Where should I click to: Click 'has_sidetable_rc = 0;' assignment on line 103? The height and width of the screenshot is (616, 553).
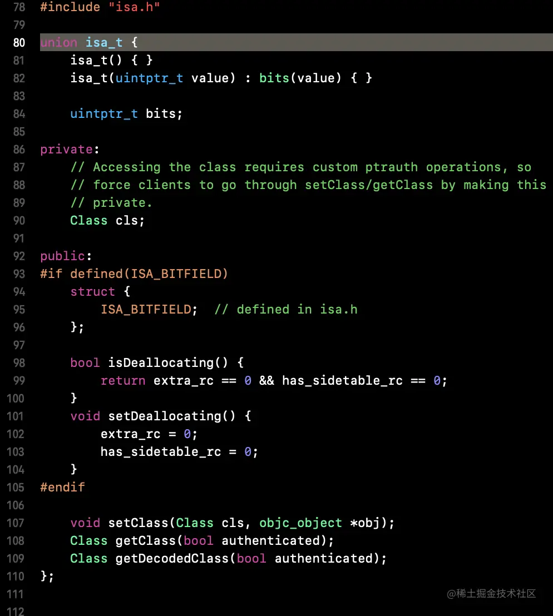coord(179,452)
